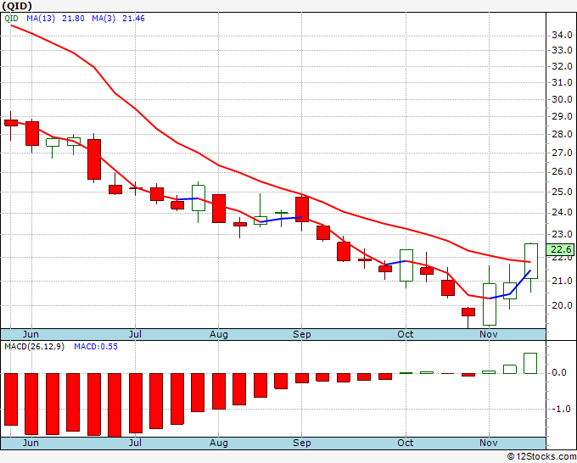Click the MA(3) indicator label
Screen dimensions: 577x463
coord(104,19)
